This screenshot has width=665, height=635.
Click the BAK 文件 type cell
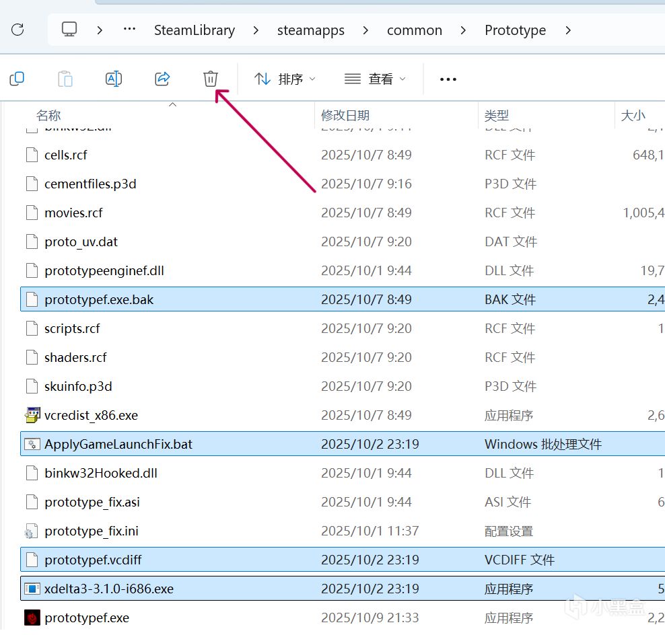pos(510,299)
